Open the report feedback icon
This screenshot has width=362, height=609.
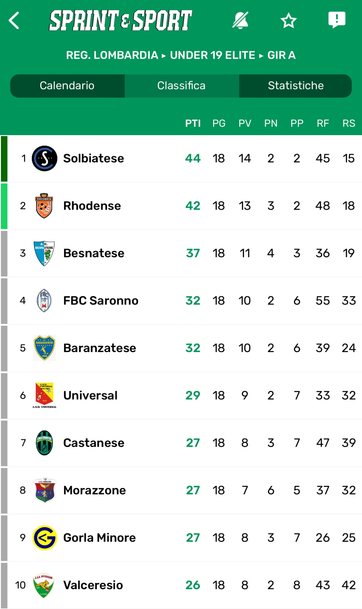(x=337, y=20)
